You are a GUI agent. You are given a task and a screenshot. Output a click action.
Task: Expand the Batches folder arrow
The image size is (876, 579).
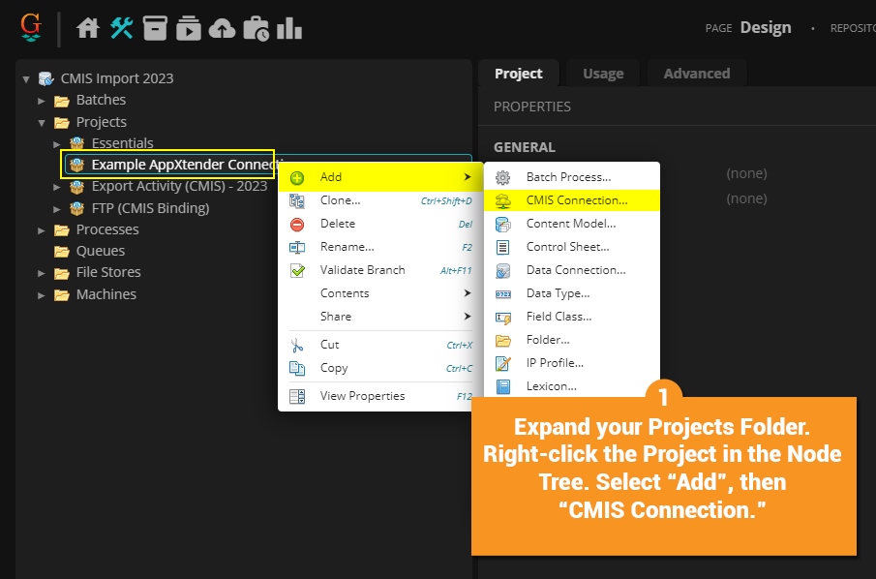click(42, 101)
